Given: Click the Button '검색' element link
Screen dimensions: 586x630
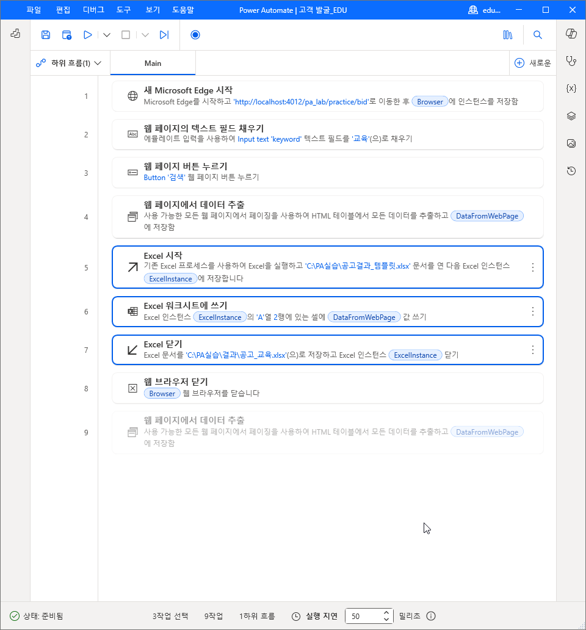Looking at the screenshot, I should click(x=165, y=177).
